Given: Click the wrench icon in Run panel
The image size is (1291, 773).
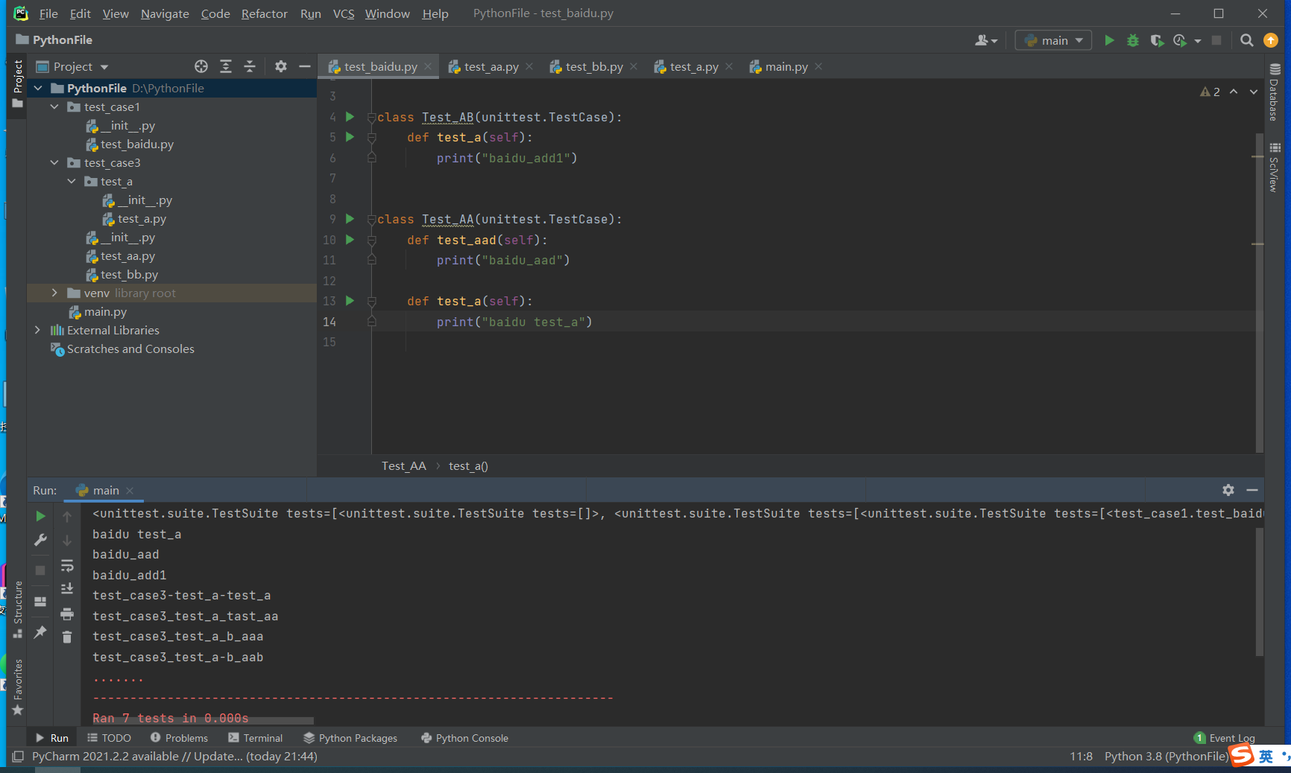Looking at the screenshot, I should pos(41,540).
